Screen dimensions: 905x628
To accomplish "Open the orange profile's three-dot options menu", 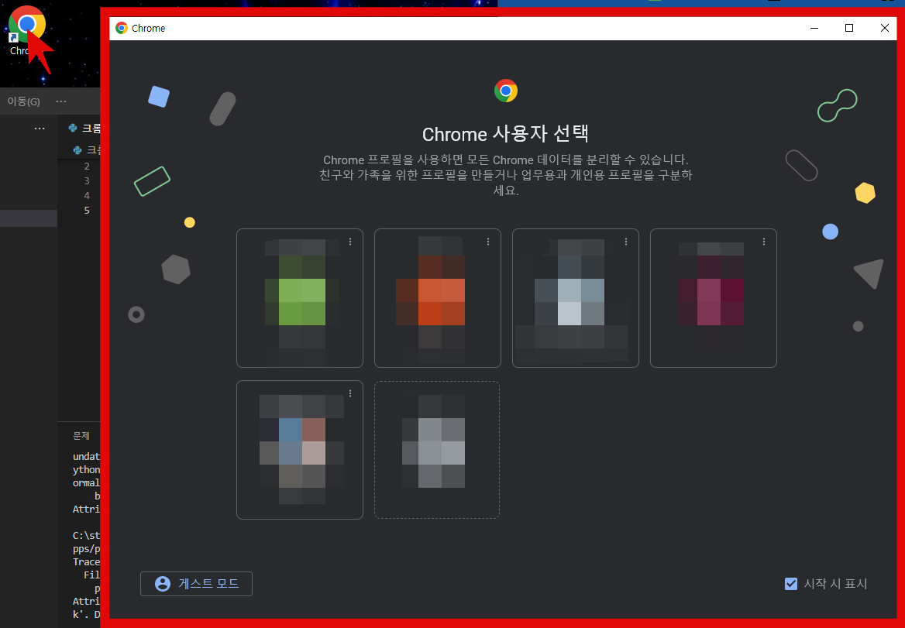I will point(488,242).
